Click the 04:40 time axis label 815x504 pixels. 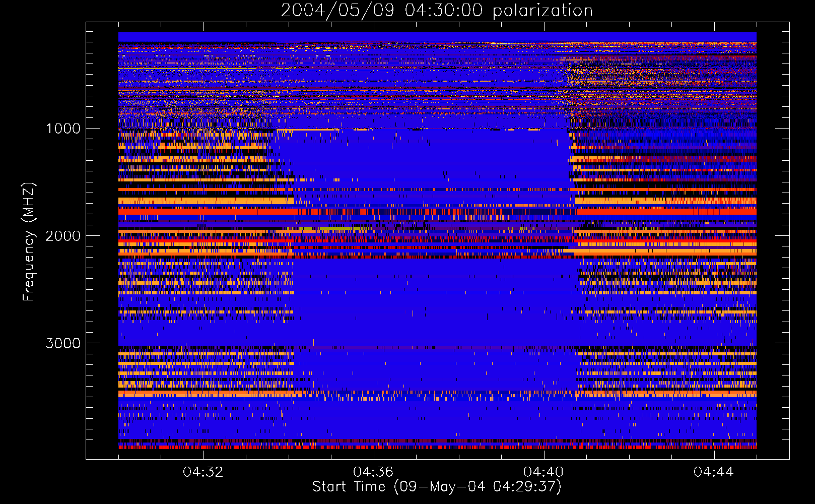tap(544, 472)
